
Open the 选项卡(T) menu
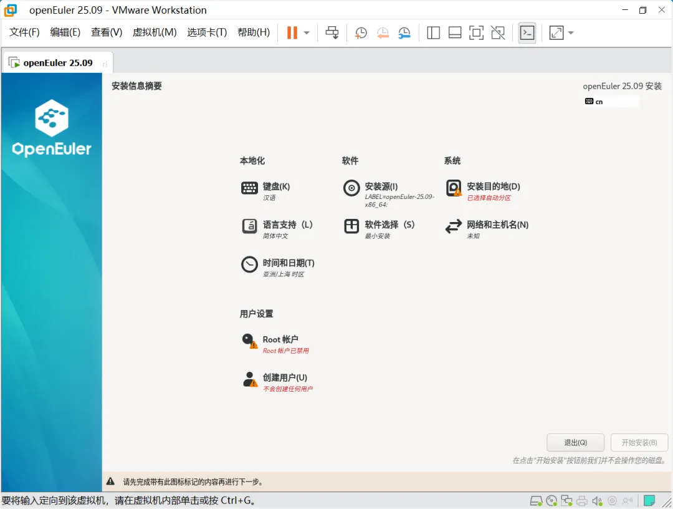[x=207, y=32]
